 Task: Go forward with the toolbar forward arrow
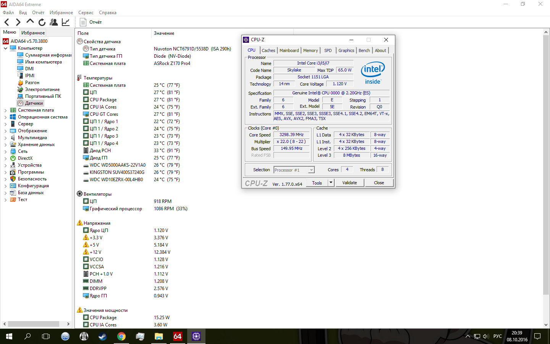[x=18, y=22]
